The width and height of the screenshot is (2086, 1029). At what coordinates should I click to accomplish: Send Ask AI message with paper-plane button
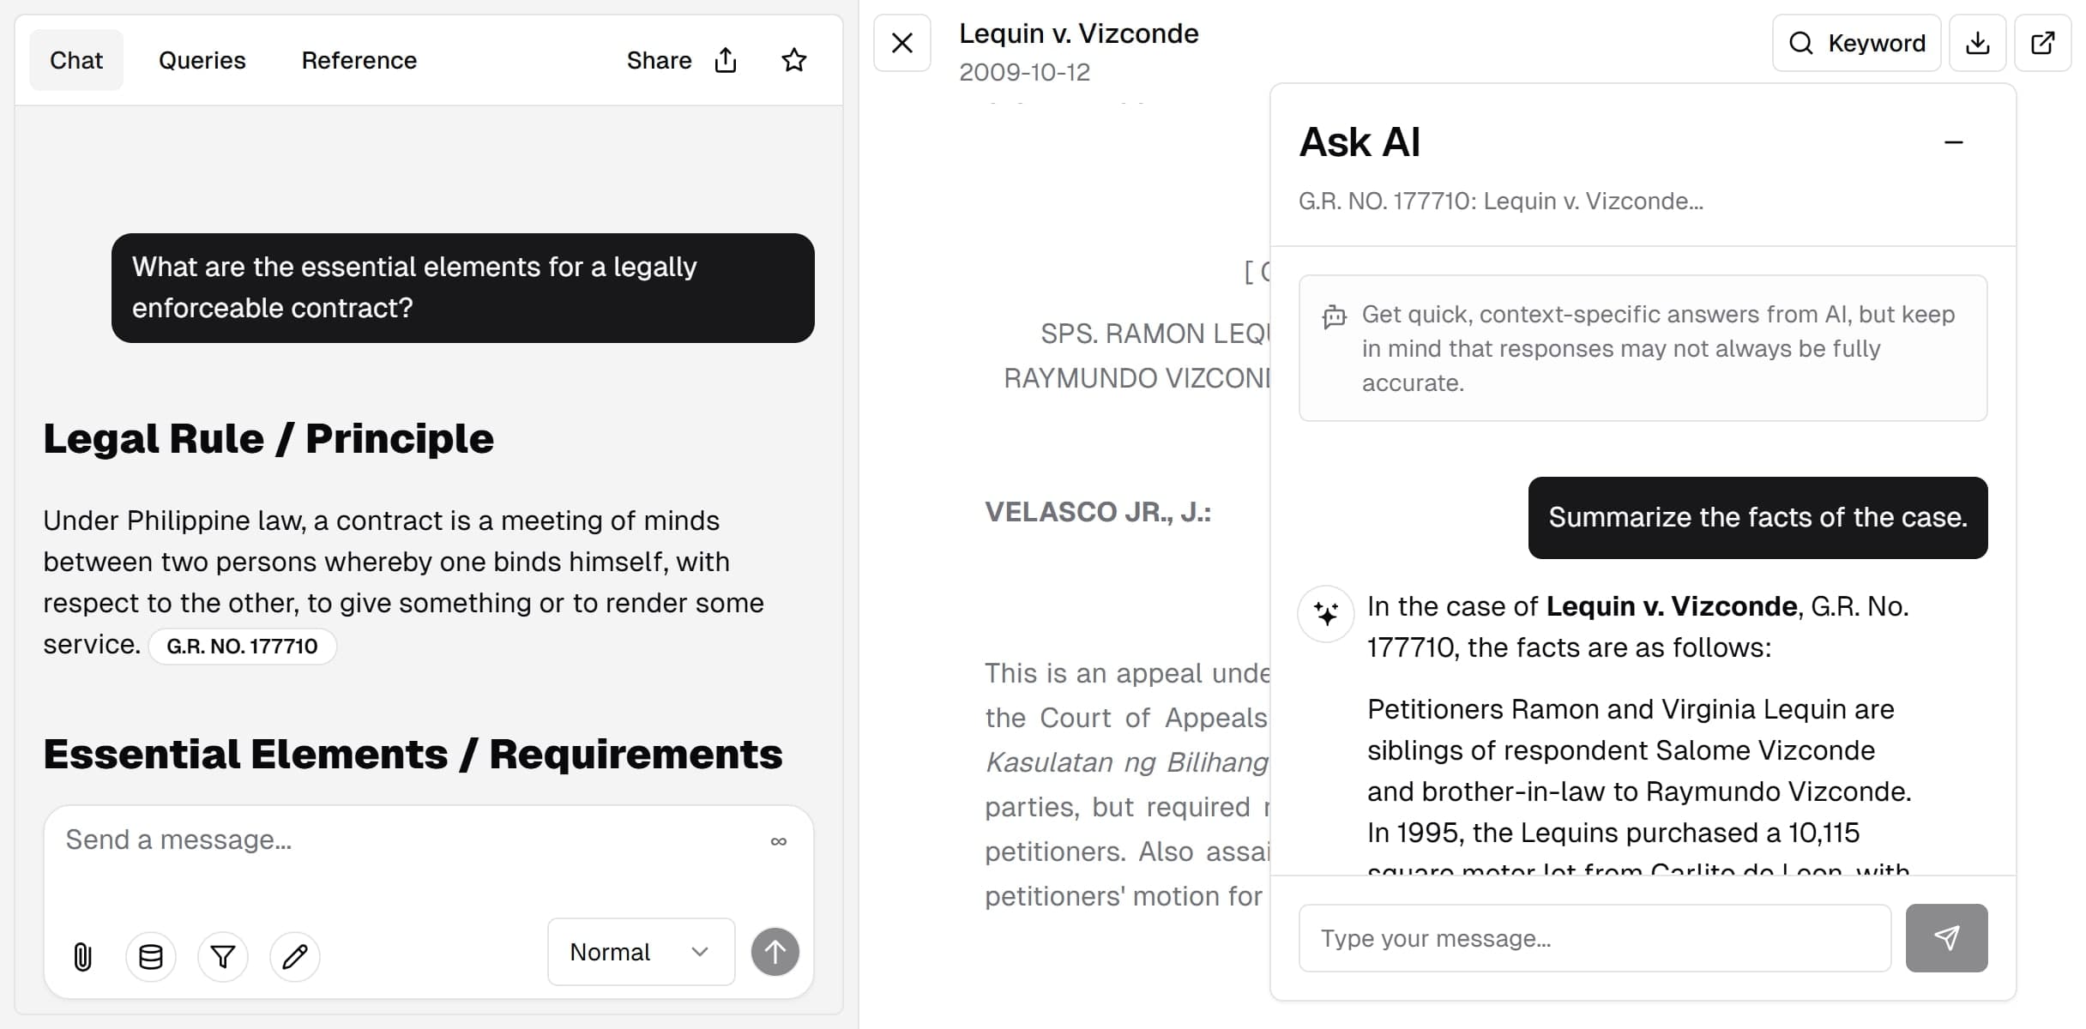pyautogui.click(x=1946, y=938)
